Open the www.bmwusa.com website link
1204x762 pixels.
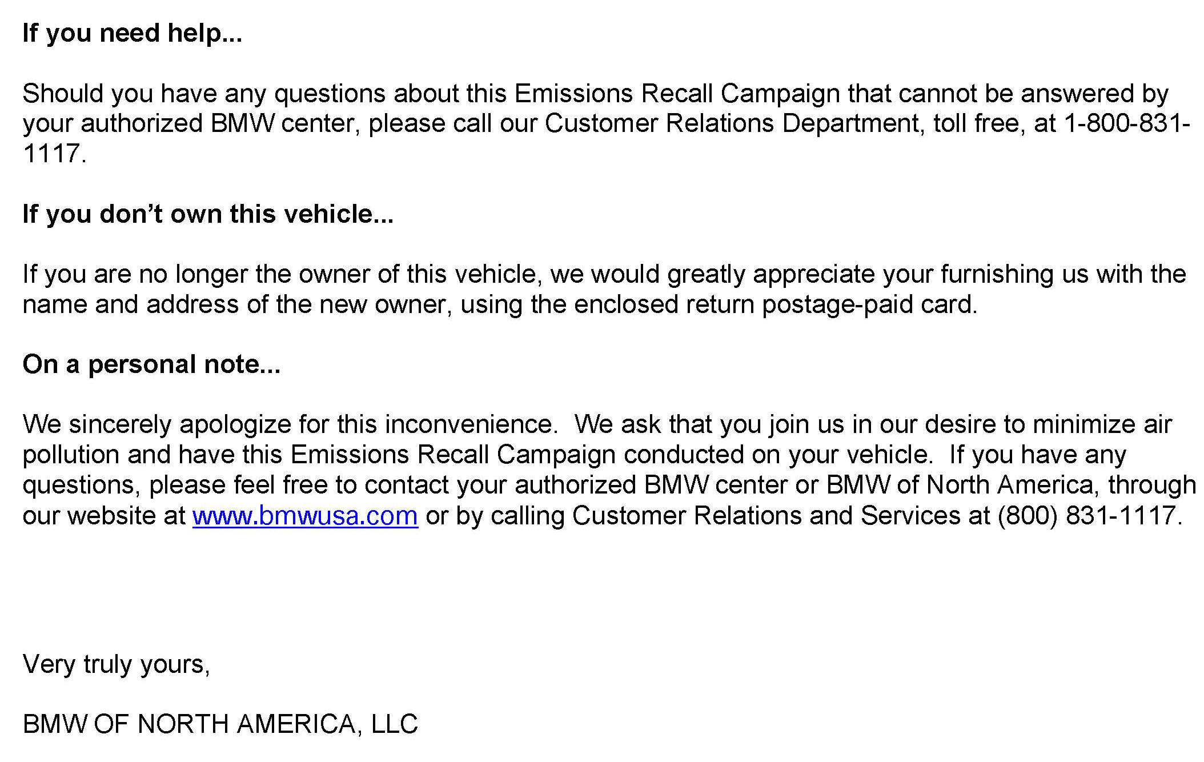(x=305, y=516)
